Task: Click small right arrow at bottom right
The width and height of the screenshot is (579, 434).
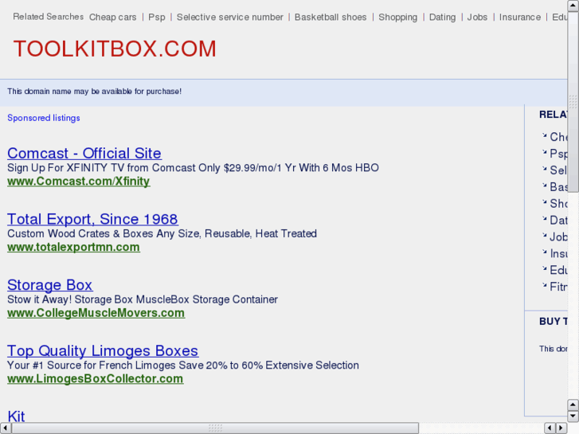Action: 561,428
